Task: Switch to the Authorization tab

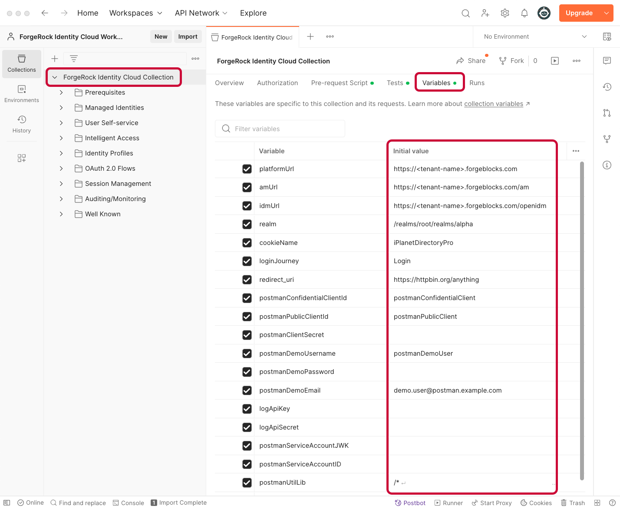Action: pyautogui.click(x=277, y=83)
